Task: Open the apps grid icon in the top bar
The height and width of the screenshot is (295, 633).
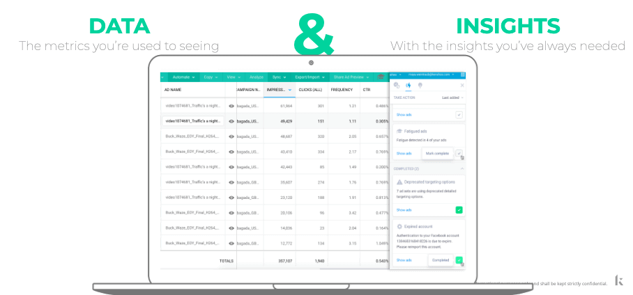Action: coord(463,75)
